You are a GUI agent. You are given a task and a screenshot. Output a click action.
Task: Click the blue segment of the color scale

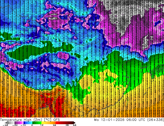point(28,123)
